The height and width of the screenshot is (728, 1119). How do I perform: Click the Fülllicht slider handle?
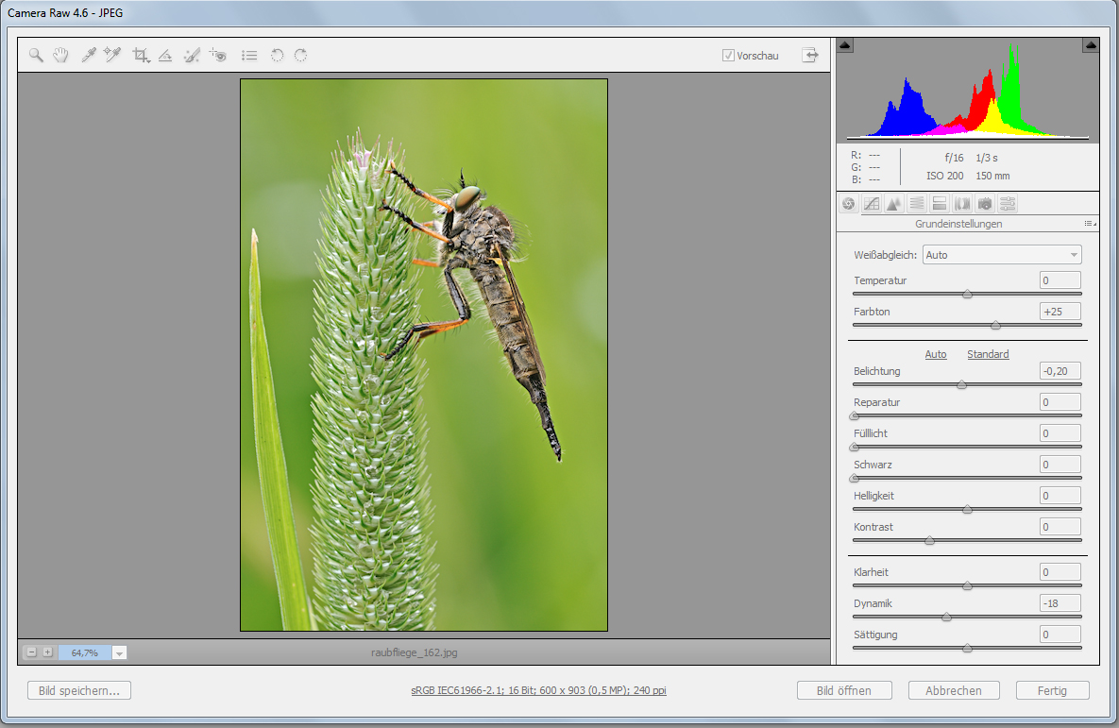pos(855,447)
